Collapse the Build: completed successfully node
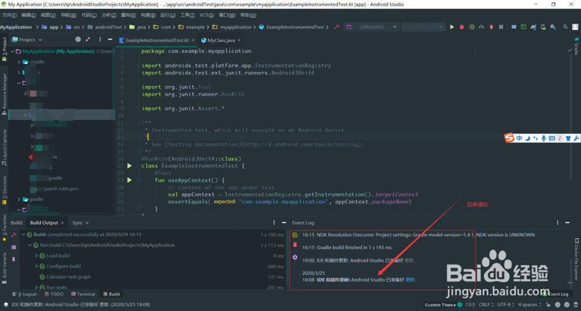The width and height of the screenshot is (581, 311). pos(23,235)
